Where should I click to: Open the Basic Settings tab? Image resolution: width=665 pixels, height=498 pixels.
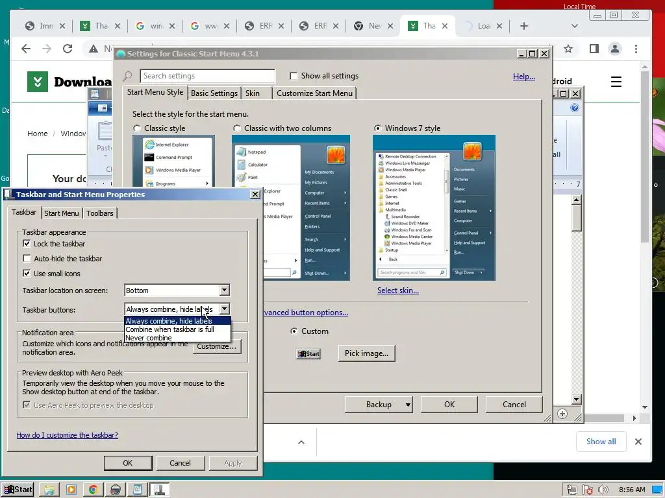pos(214,93)
